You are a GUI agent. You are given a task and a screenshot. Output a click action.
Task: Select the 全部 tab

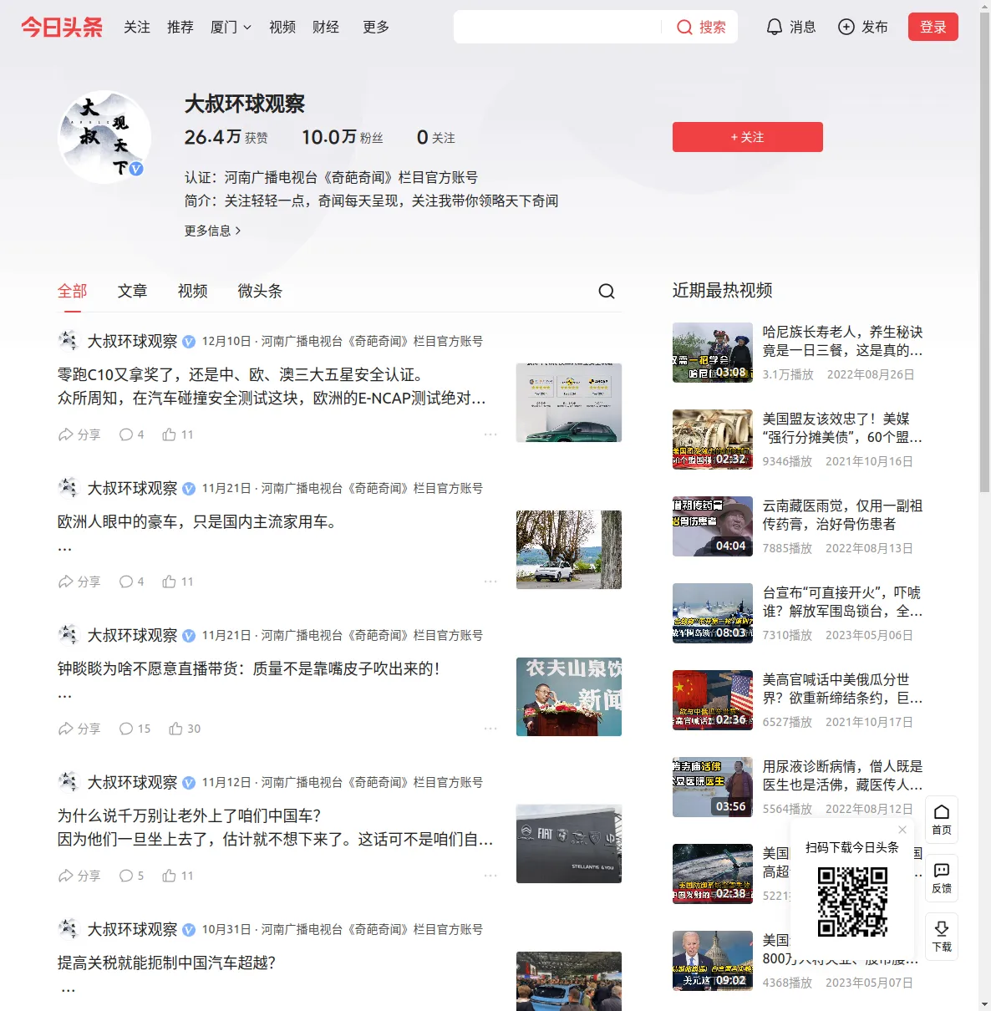click(x=72, y=291)
